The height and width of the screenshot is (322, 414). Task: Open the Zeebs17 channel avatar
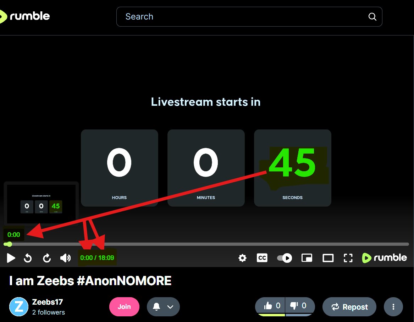pos(19,307)
